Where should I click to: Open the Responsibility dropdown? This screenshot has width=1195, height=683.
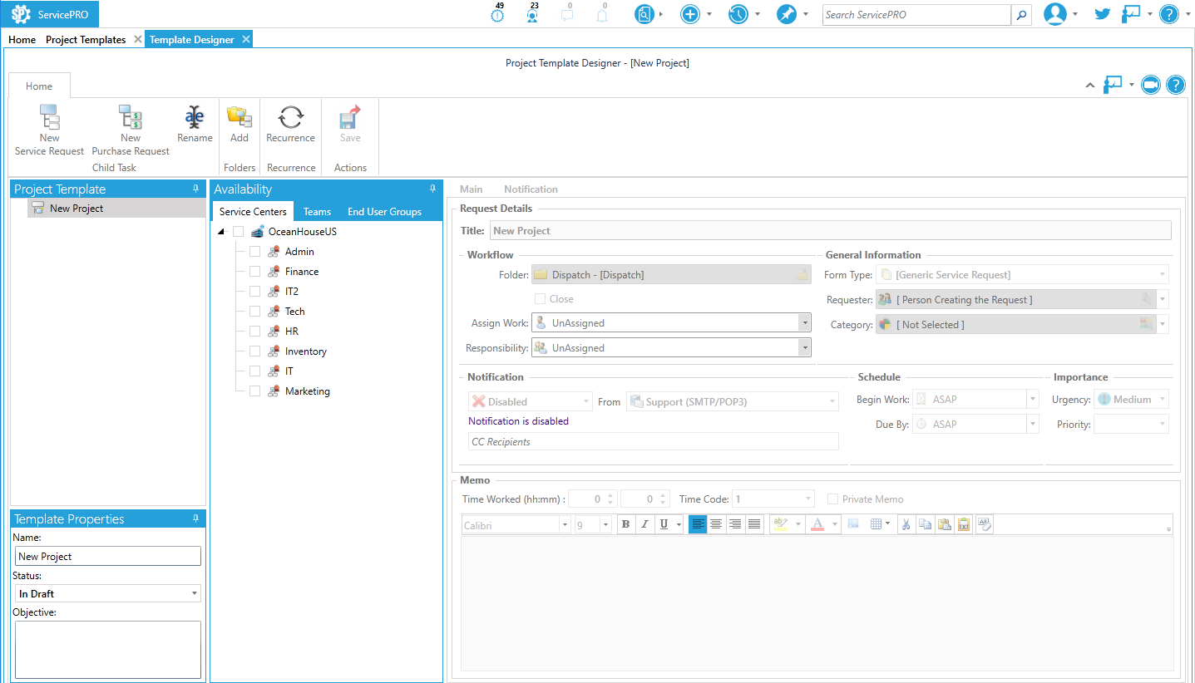(804, 348)
